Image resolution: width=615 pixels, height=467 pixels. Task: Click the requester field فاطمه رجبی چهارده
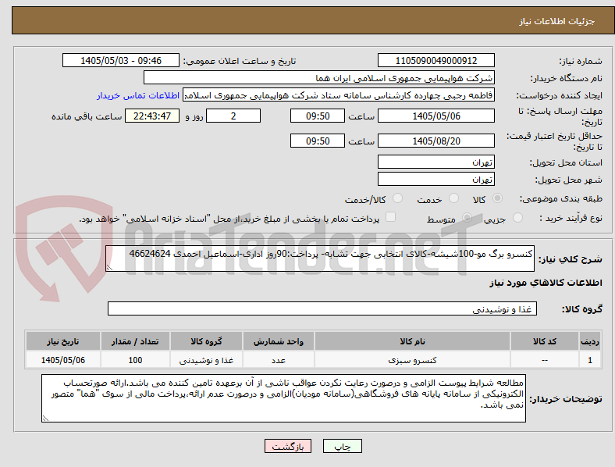339,95
